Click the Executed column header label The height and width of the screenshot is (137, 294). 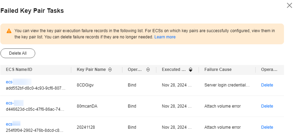click(174, 70)
